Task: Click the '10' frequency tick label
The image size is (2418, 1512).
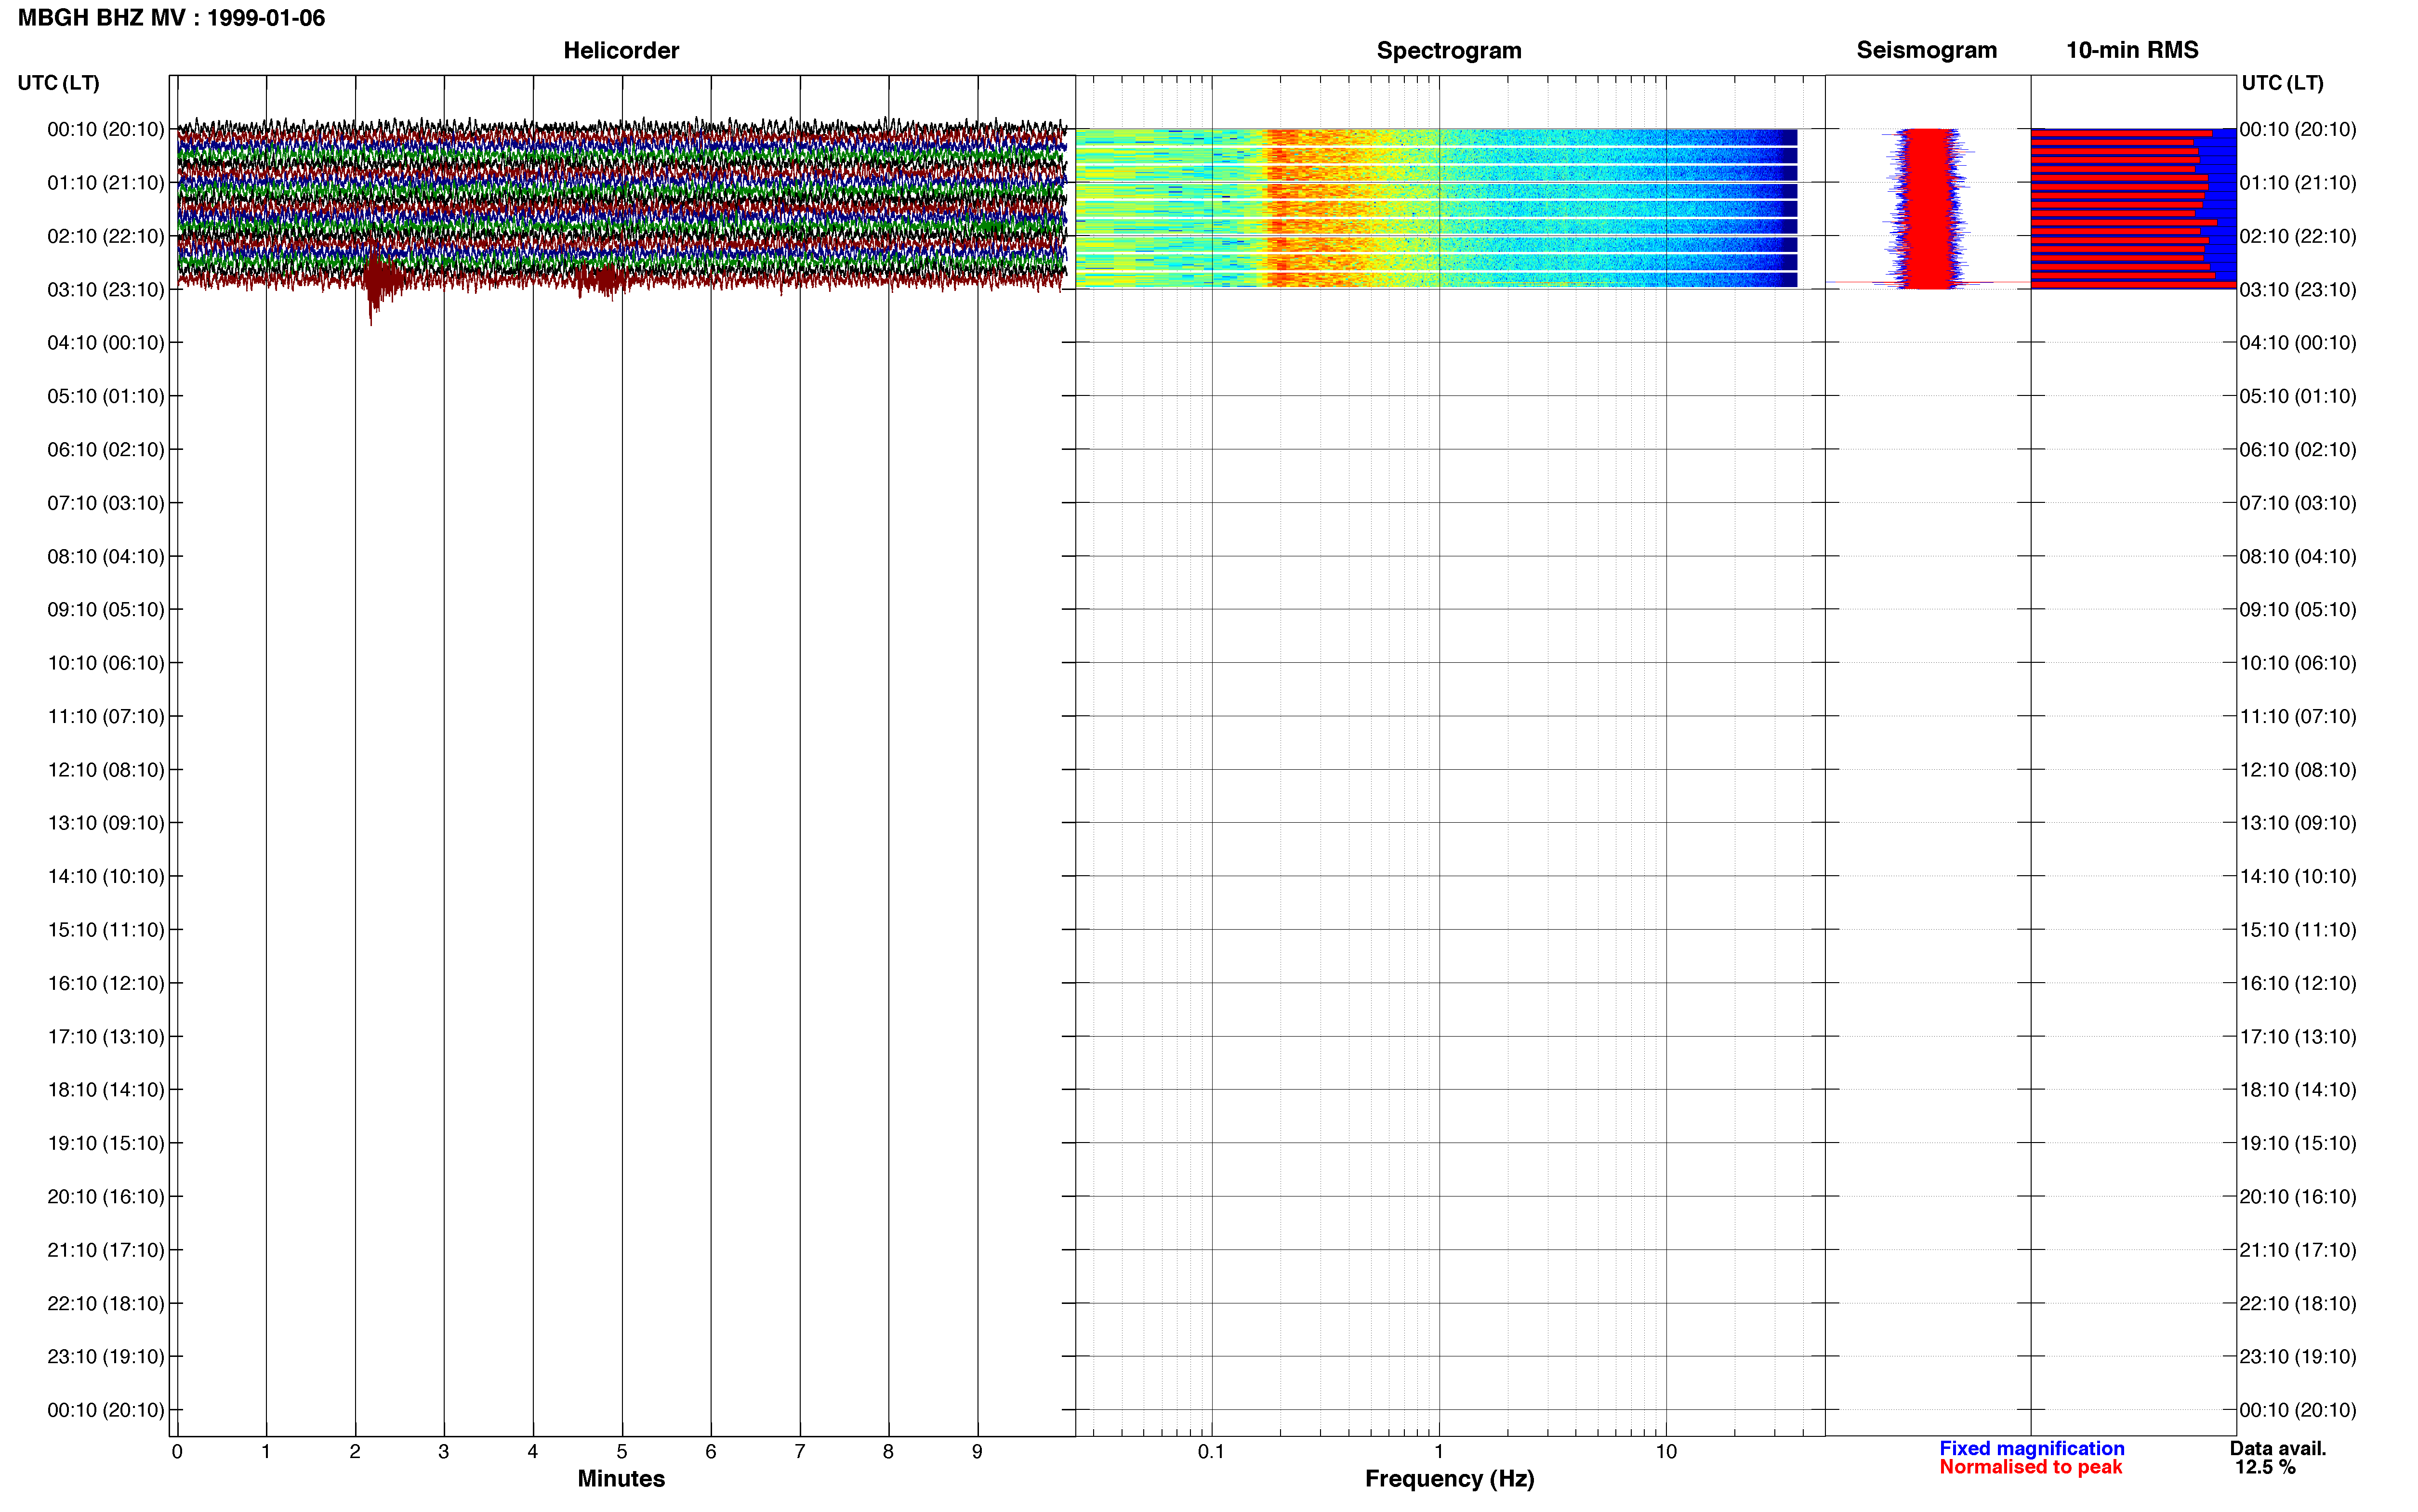Action: pos(1666,1452)
